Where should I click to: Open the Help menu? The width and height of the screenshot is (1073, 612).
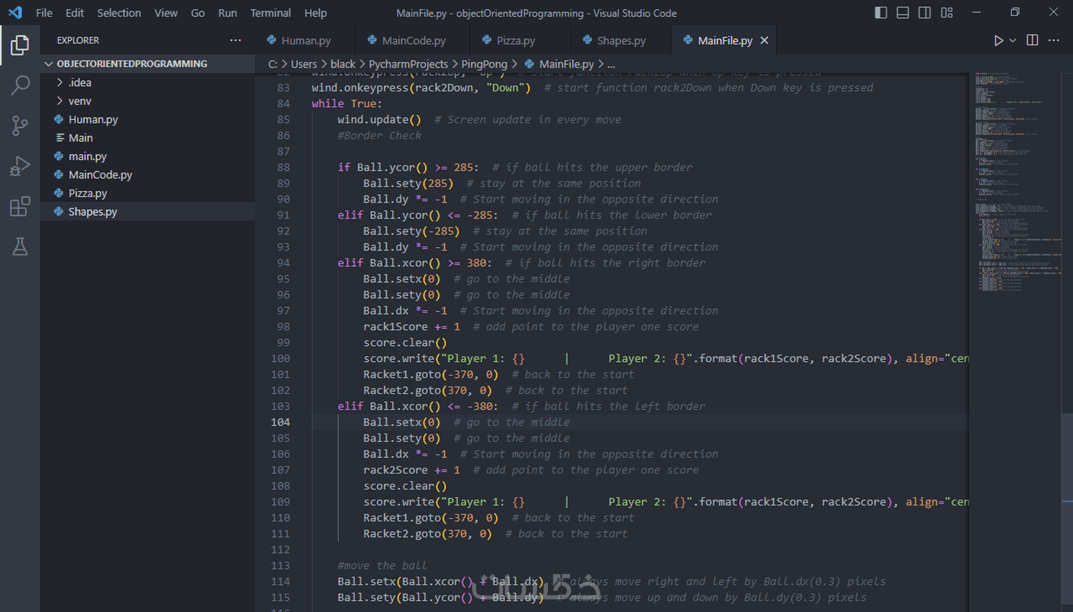[316, 13]
